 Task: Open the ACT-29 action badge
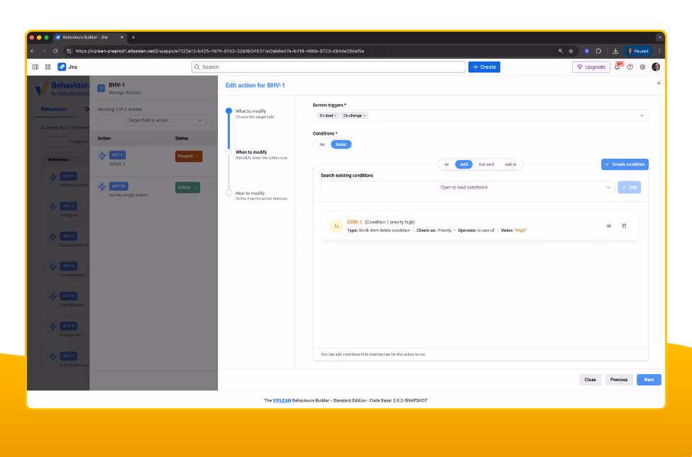(x=119, y=186)
